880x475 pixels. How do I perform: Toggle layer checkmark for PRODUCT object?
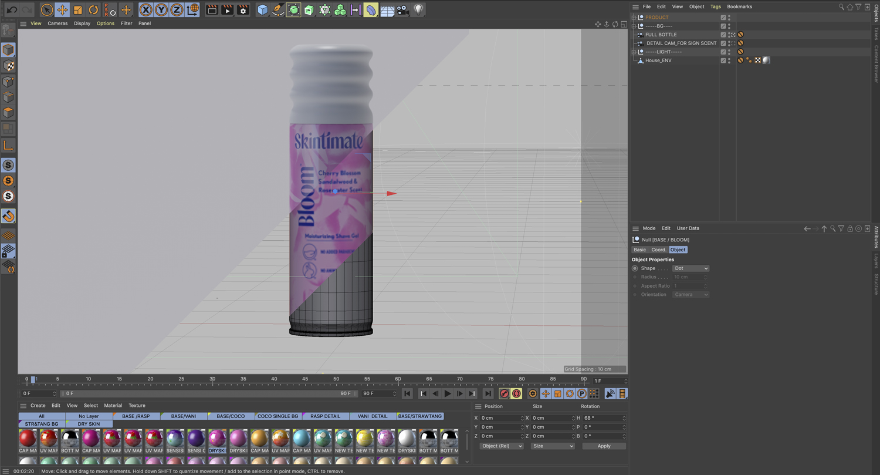click(723, 18)
